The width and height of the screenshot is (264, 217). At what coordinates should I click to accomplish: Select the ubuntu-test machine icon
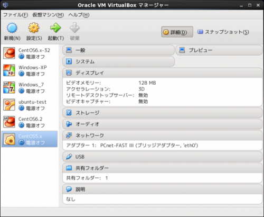[9, 105]
